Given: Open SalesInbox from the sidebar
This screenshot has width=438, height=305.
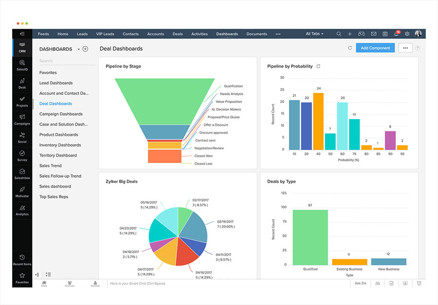Looking at the screenshot, I should click(x=22, y=174).
